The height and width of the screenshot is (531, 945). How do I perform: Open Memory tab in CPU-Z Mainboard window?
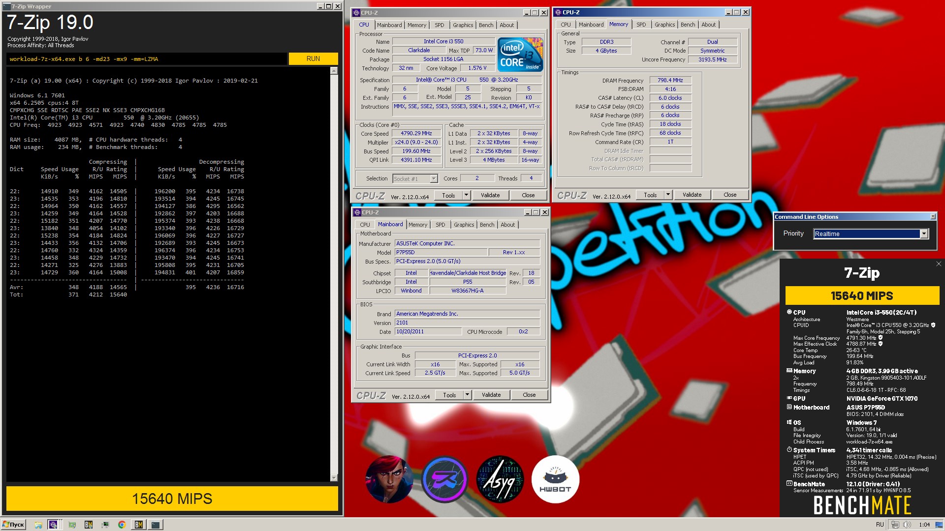pyautogui.click(x=418, y=225)
